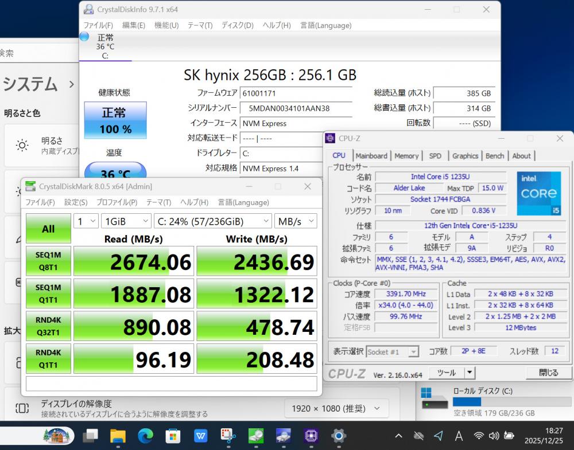
Task: Click the 閉じる button in CPU-Z
Action: [x=548, y=373]
